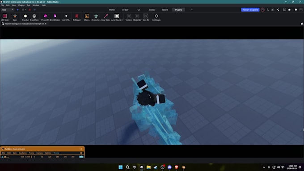Viewport: 304px width, 171px height.
Task: Open Windows taskbar Search
Action: coord(127,167)
